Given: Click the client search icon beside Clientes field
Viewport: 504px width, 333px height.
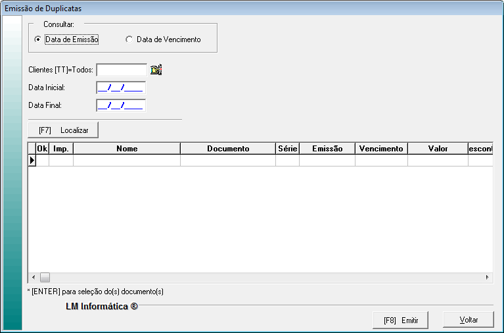Looking at the screenshot, I should point(156,70).
